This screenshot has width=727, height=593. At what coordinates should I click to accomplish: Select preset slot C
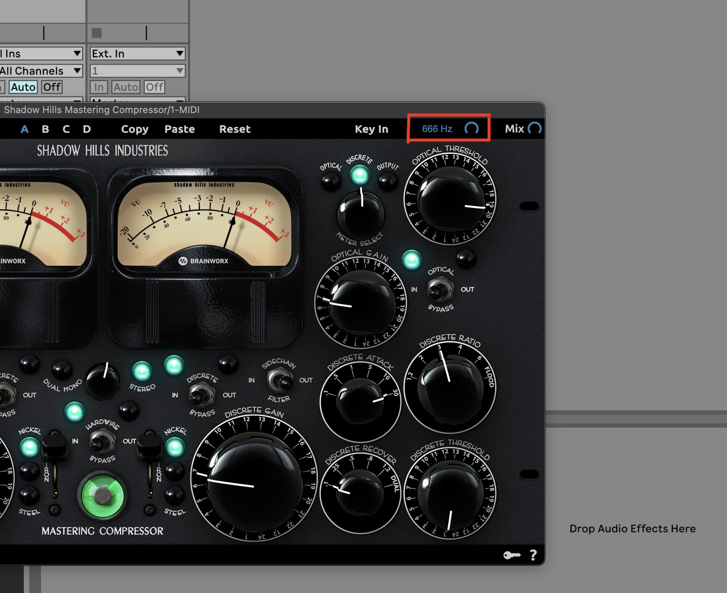click(x=66, y=129)
